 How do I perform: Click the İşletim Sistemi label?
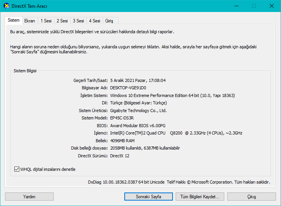[x=94, y=95]
